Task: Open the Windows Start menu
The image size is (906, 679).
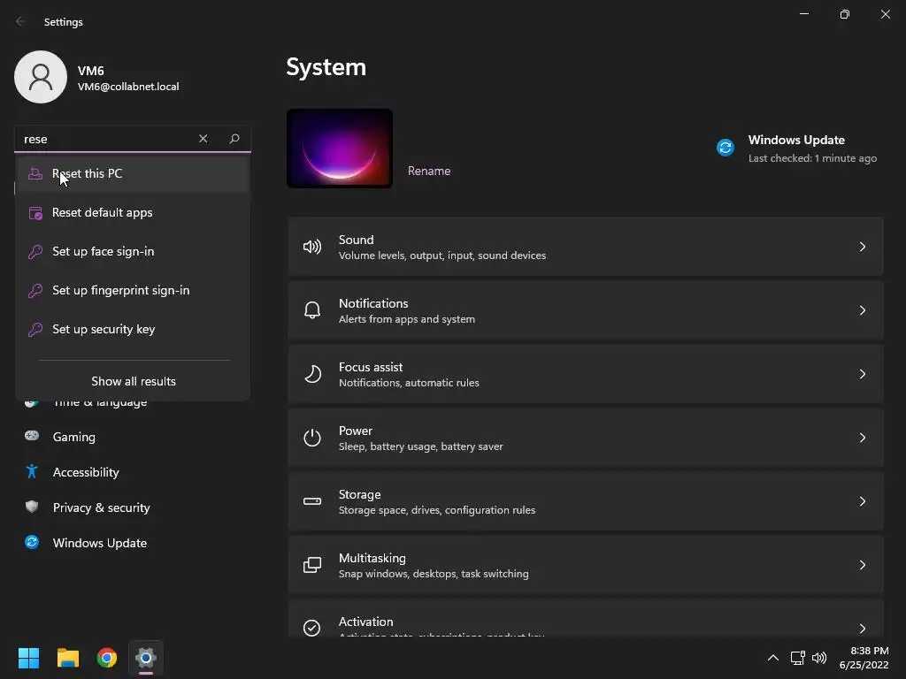Action: tap(28, 658)
